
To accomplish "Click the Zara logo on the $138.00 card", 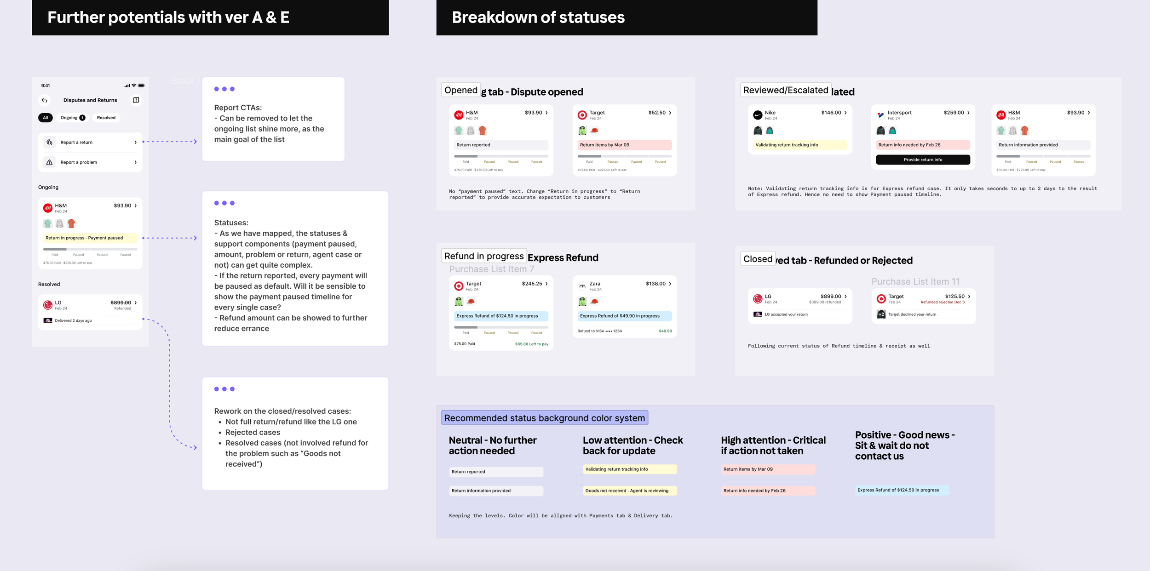I will click(x=582, y=286).
